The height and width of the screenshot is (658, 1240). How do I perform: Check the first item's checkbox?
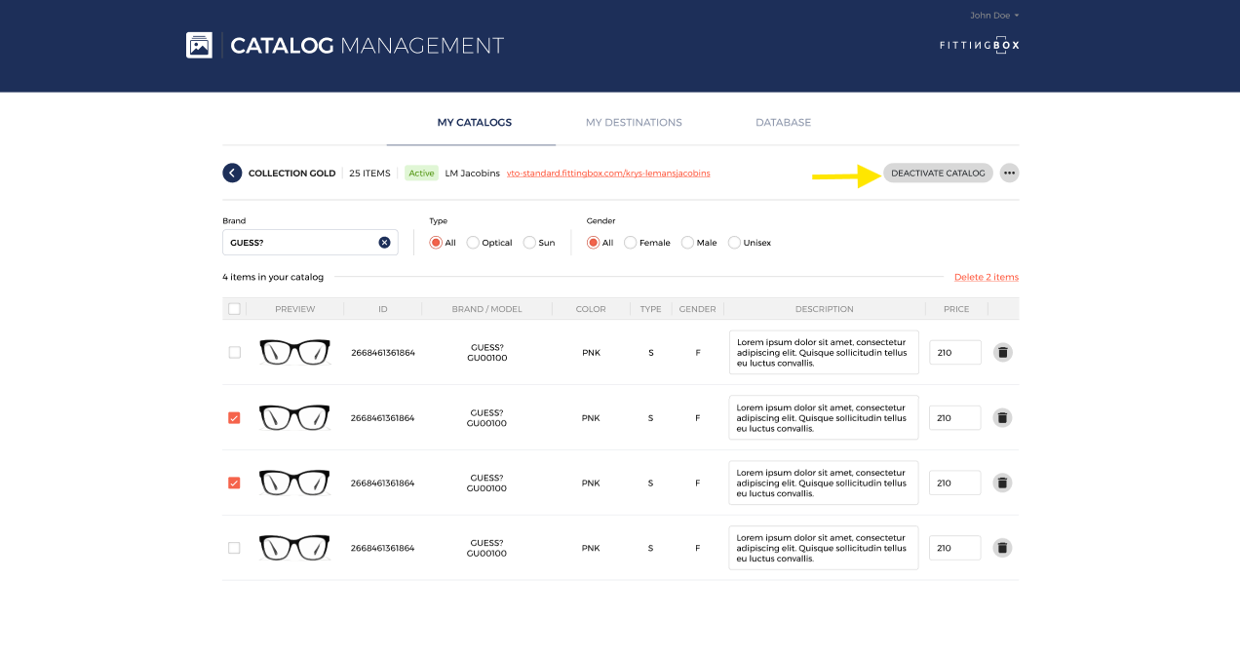(x=234, y=353)
